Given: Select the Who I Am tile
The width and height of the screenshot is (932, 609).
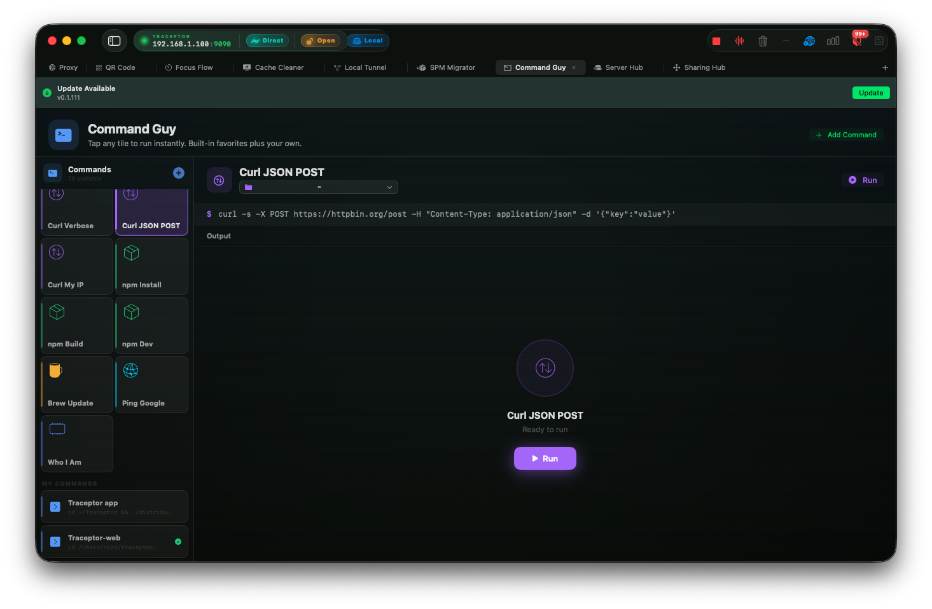Looking at the screenshot, I should coord(77,444).
